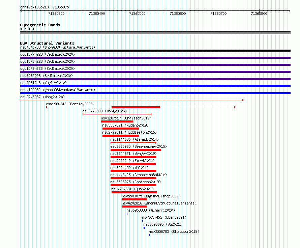Click red bar under nsv4445426 GenomeinaBottle

click(x=133, y=178)
